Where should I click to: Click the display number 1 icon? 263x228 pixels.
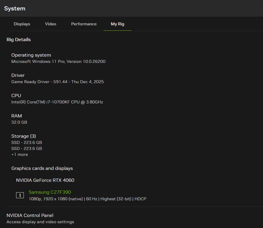pyautogui.click(x=20, y=195)
